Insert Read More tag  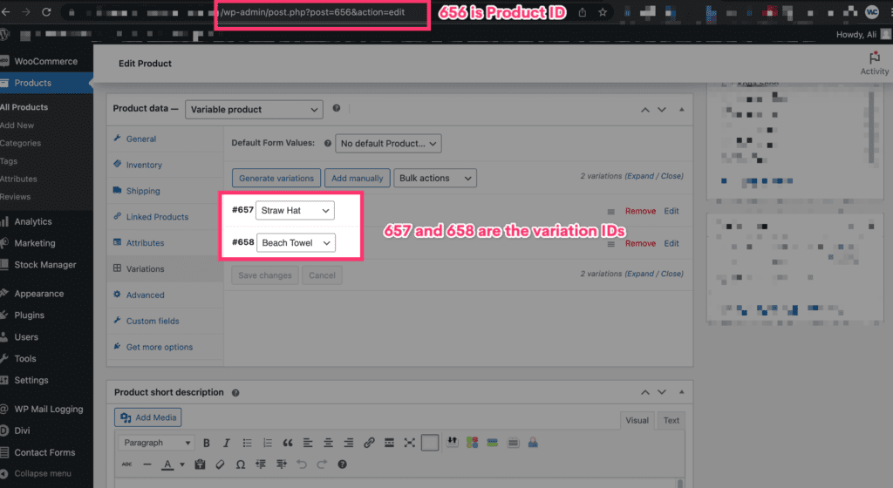click(x=389, y=443)
